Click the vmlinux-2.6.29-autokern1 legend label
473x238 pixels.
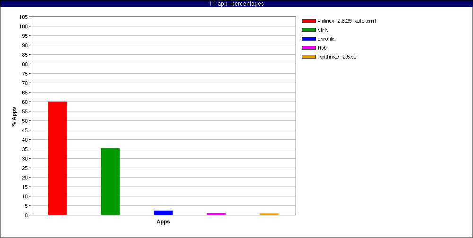347,21
